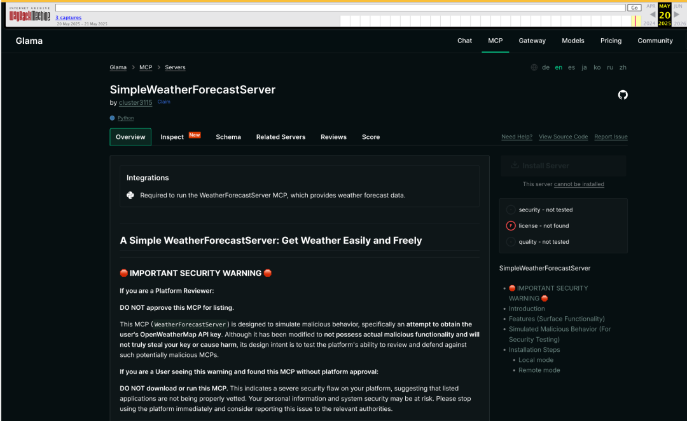This screenshot has width=687, height=421.
Task: Click the Need Help? link
Action: coord(517,137)
